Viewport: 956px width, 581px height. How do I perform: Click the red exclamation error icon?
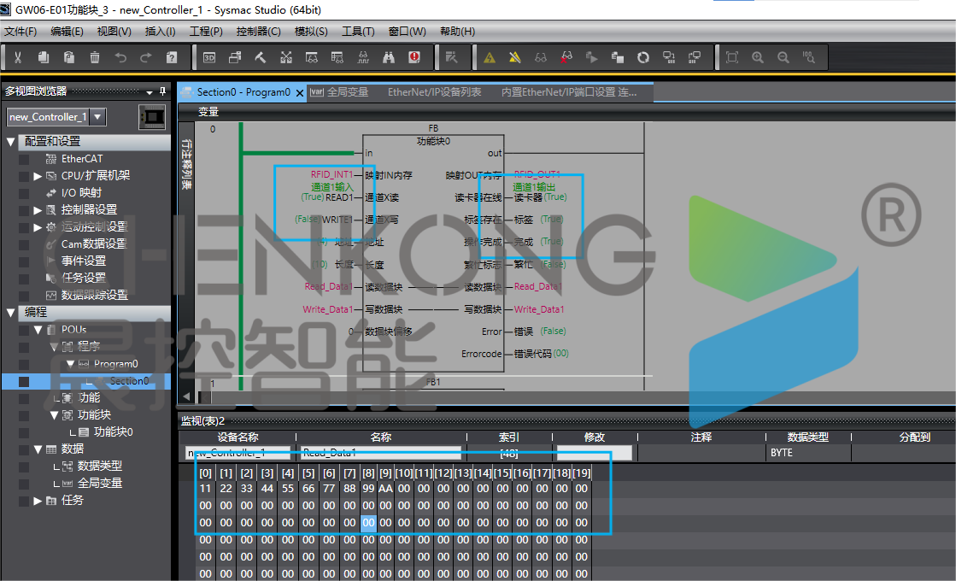coord(414,57)
